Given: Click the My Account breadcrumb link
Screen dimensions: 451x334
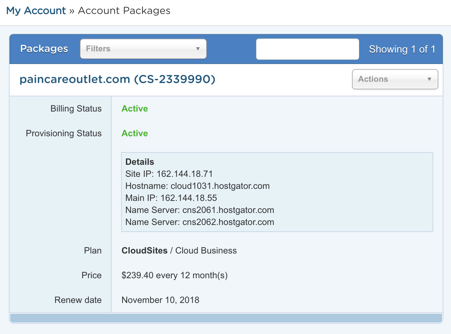Looking at the screenshot, I should click(36, 11).
